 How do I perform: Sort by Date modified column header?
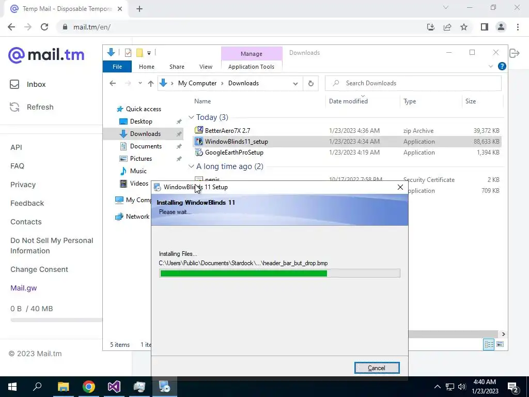pos(348,101)
